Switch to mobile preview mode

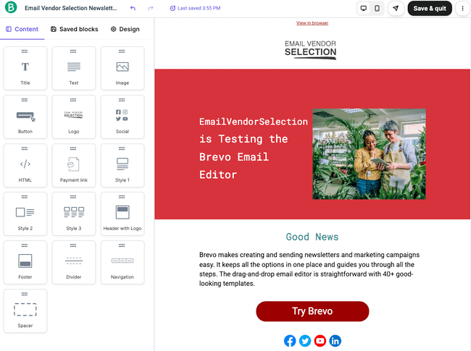[x=377, y=9]
